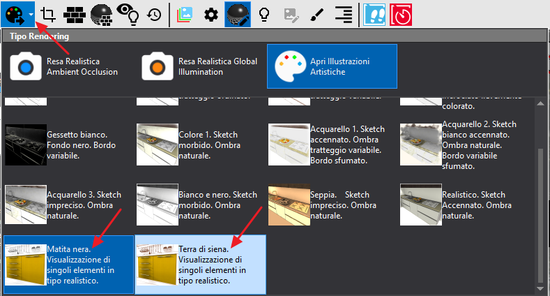Image resolution: width=550 pixels, height=296 pixels.
Task: Click the footprints icon
Action: tap(374, 14)
